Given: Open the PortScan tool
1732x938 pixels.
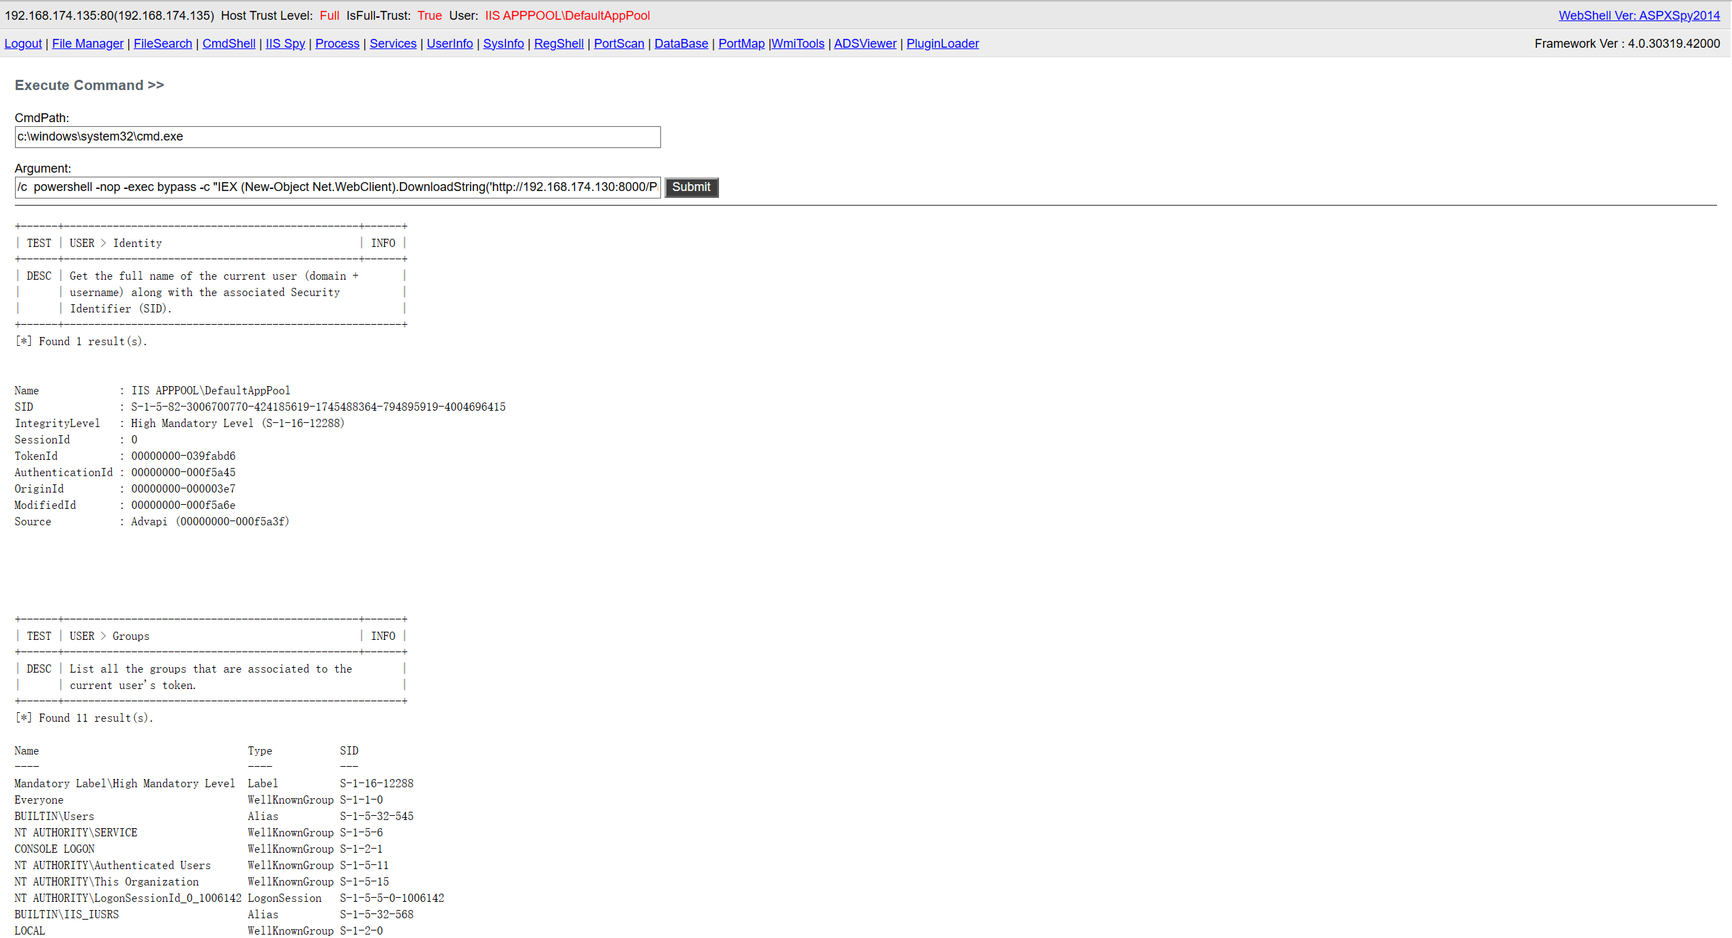Looking at the screenshot, I should (x=619, y=44).
